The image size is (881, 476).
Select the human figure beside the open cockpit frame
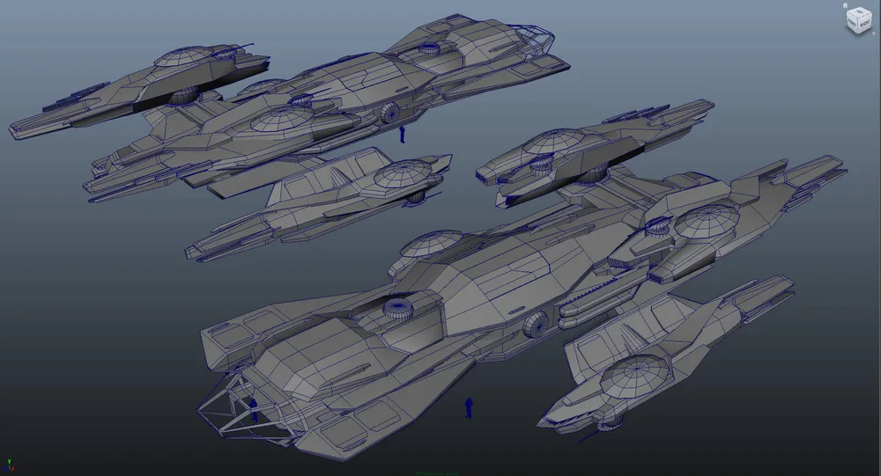[x=254, y=410]
